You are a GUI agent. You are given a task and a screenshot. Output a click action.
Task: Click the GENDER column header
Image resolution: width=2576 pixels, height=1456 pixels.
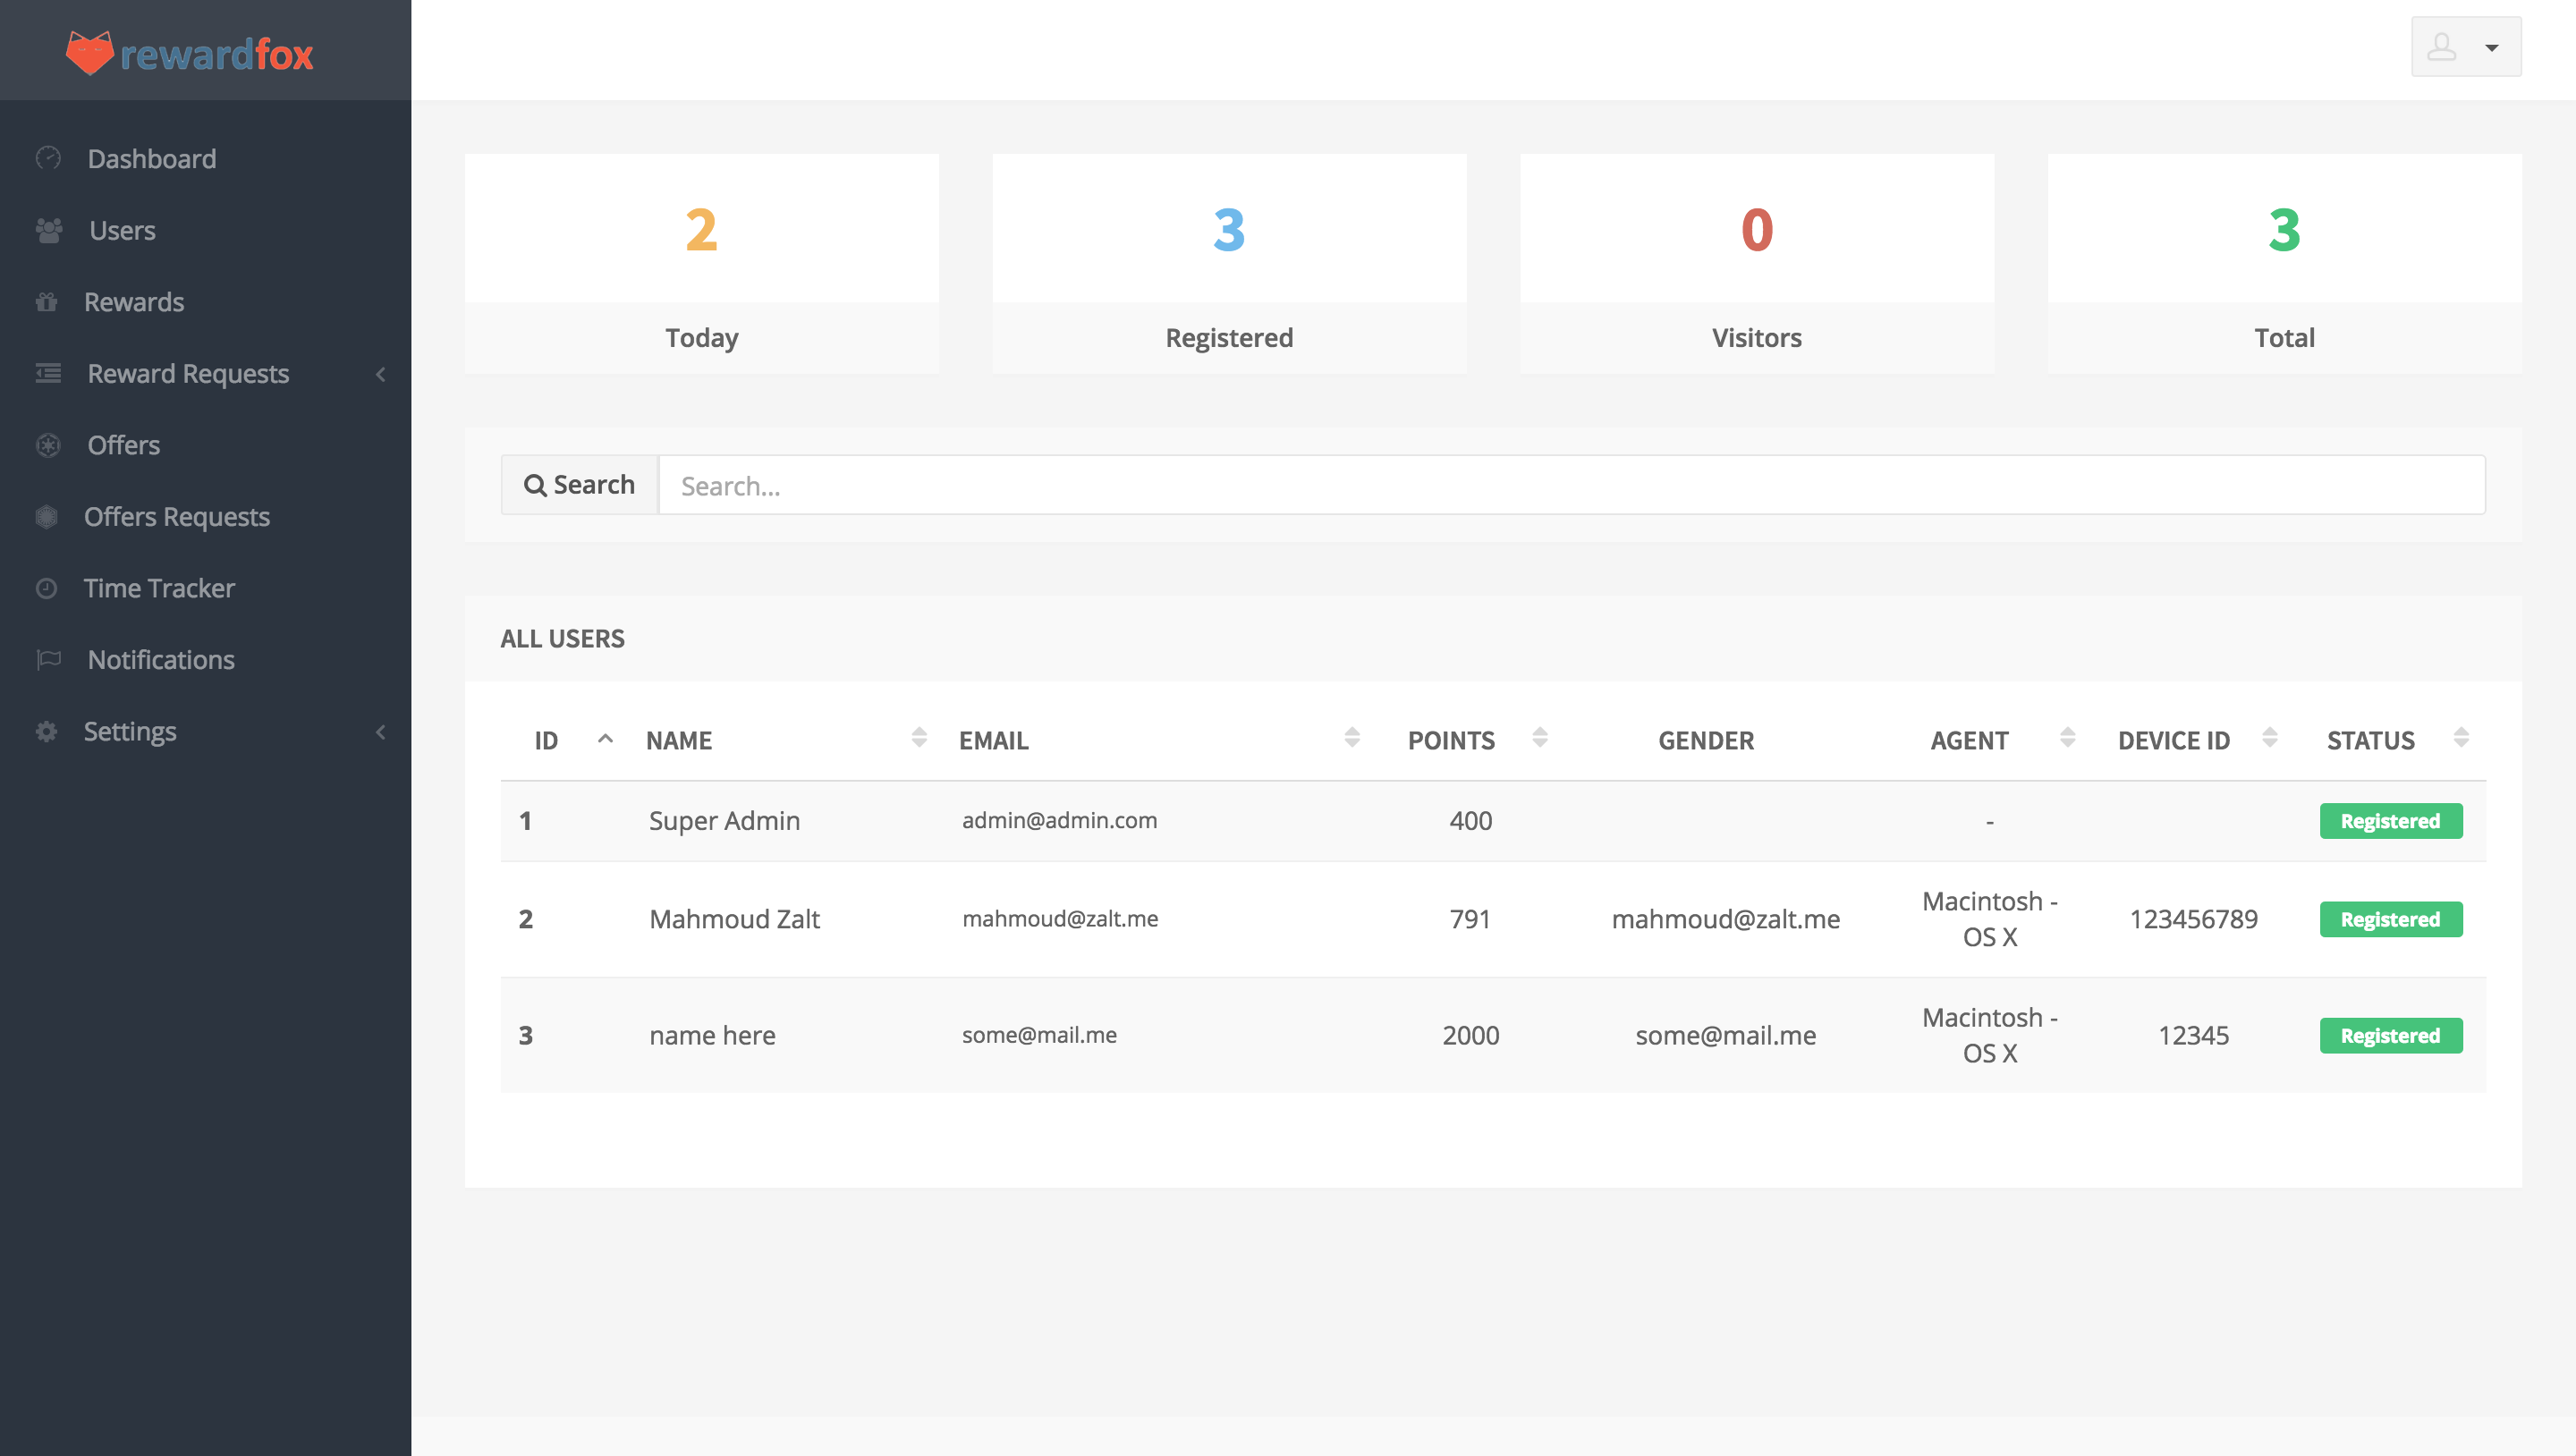click(1706, 740)
